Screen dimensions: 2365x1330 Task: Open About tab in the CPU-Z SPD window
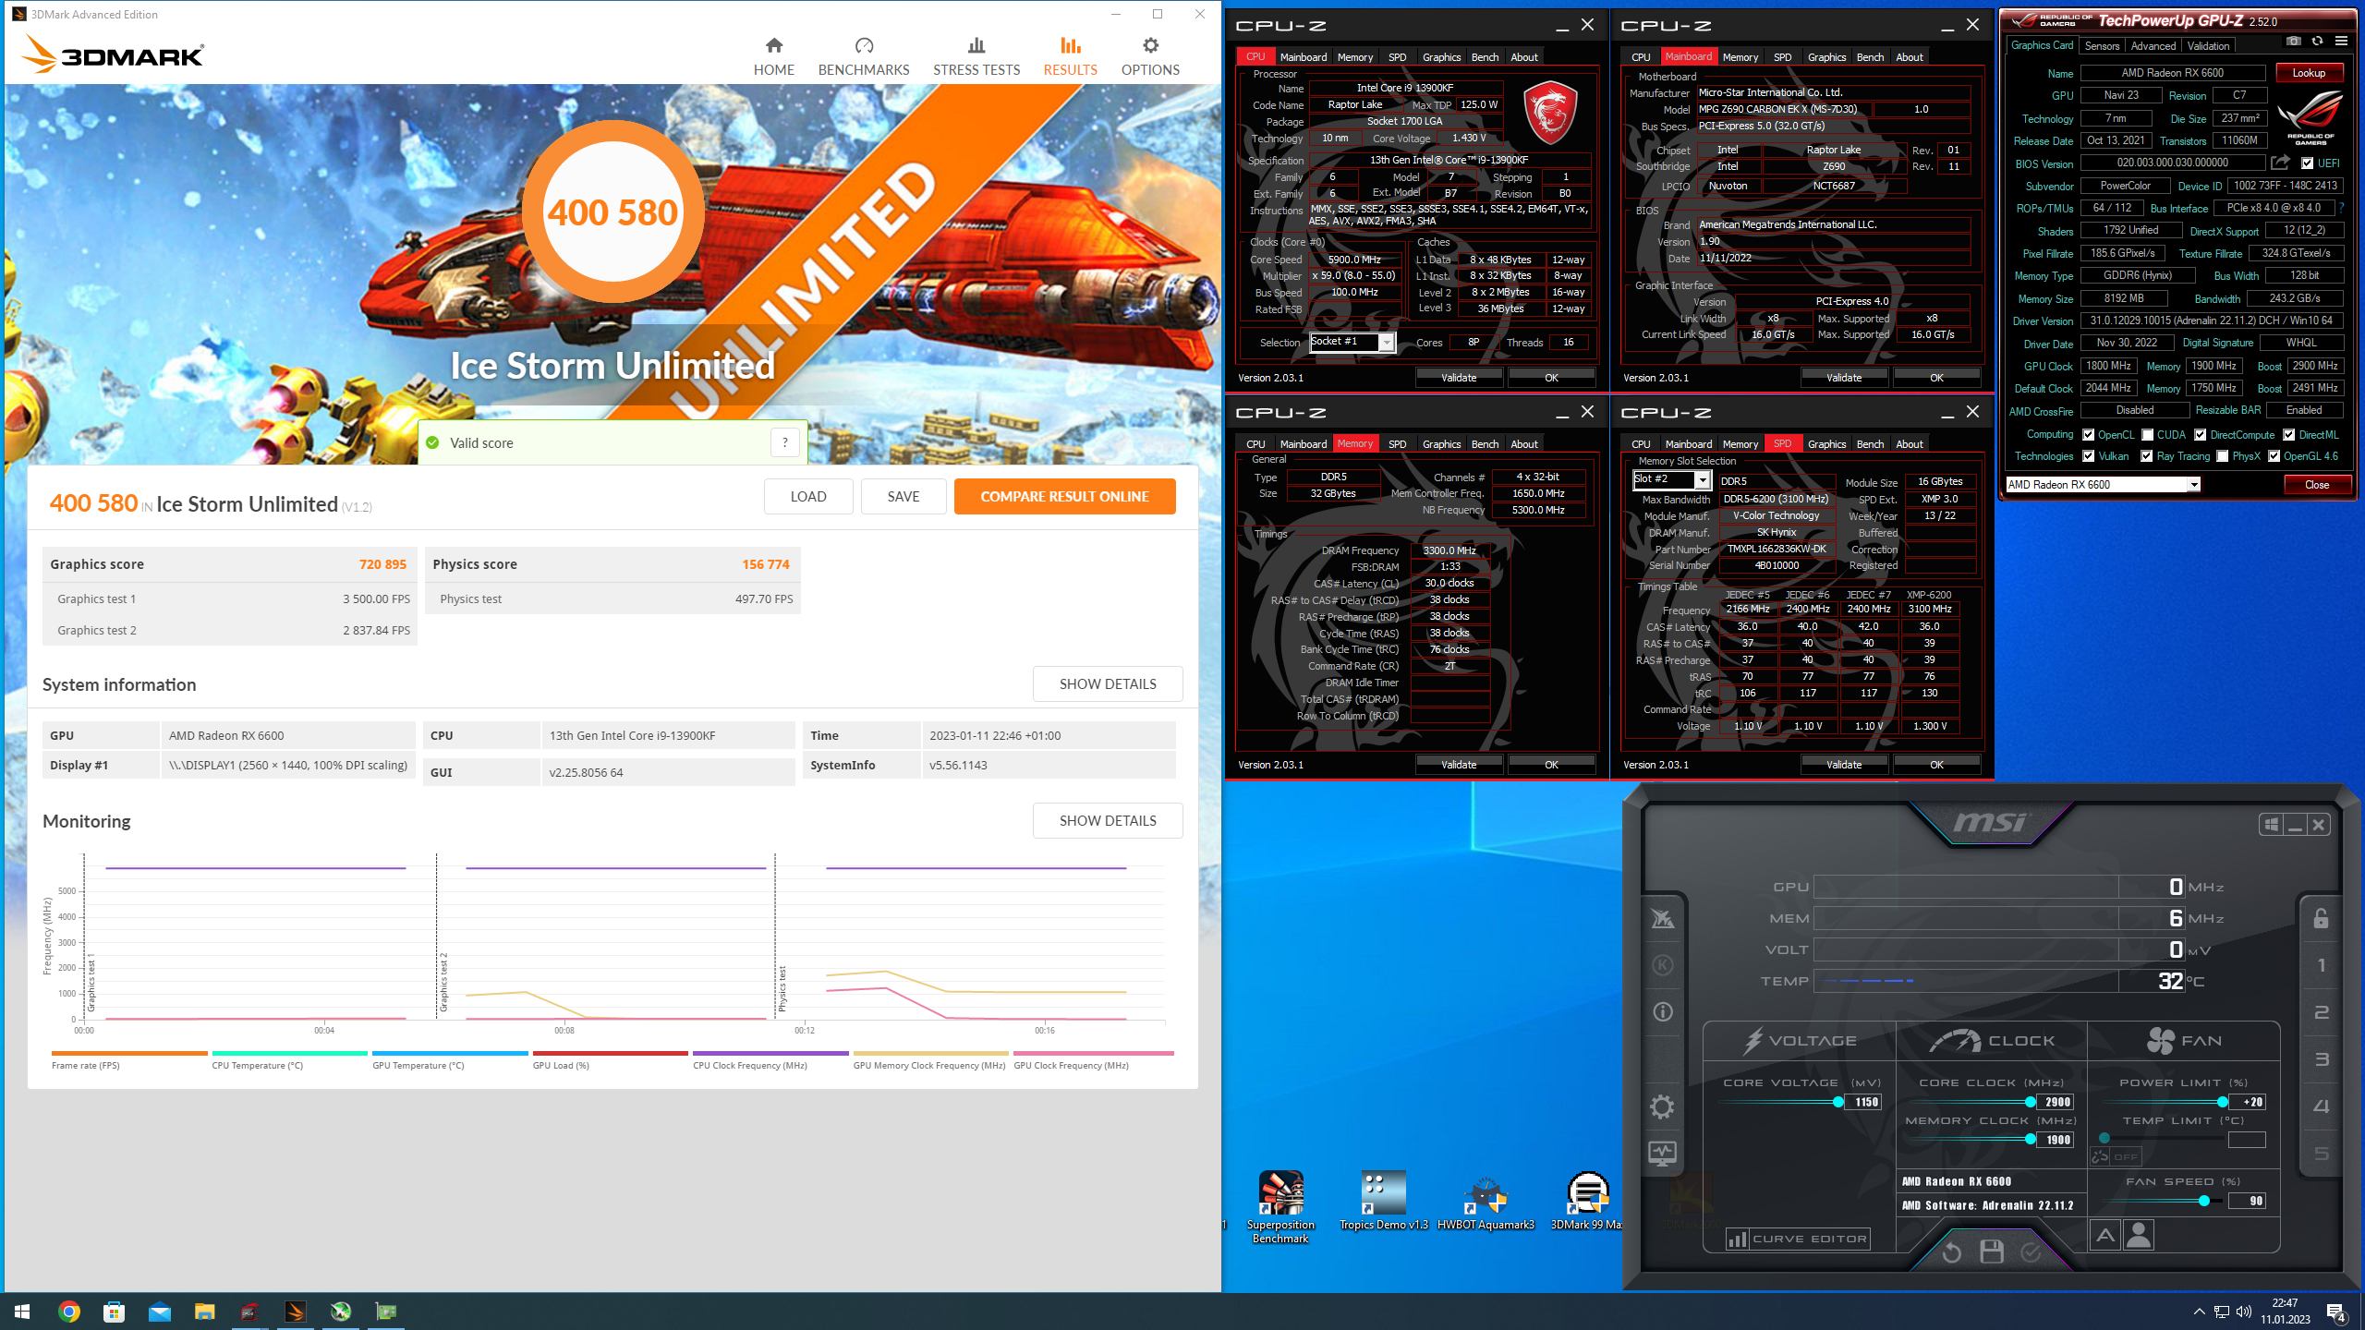coord(1910,444)
